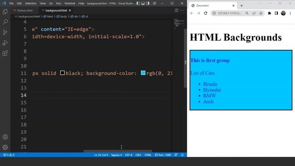295x166 pixels.
Task: Split the editor to the right
Action: [x=177, y=10]
